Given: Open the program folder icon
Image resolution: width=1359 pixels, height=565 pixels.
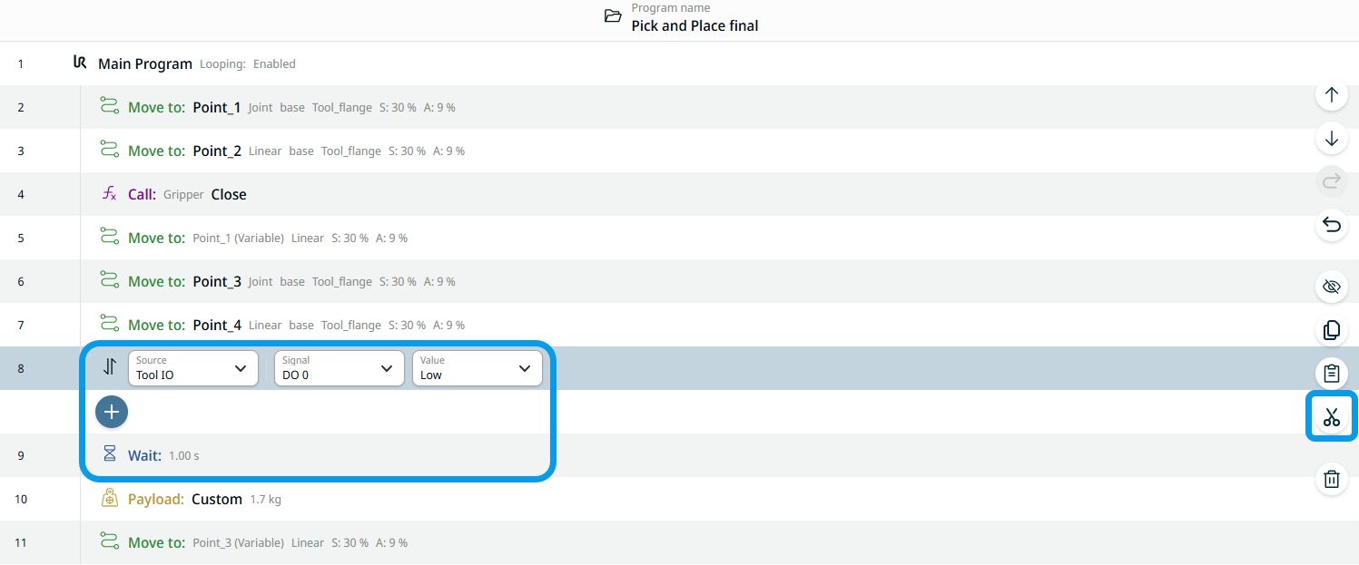Looking at the screenshot, I should [x=614, y=16].
